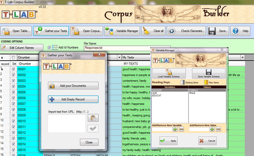Click the Edit Column Names button
Viewport: 254px width, 156px height.
22,47
